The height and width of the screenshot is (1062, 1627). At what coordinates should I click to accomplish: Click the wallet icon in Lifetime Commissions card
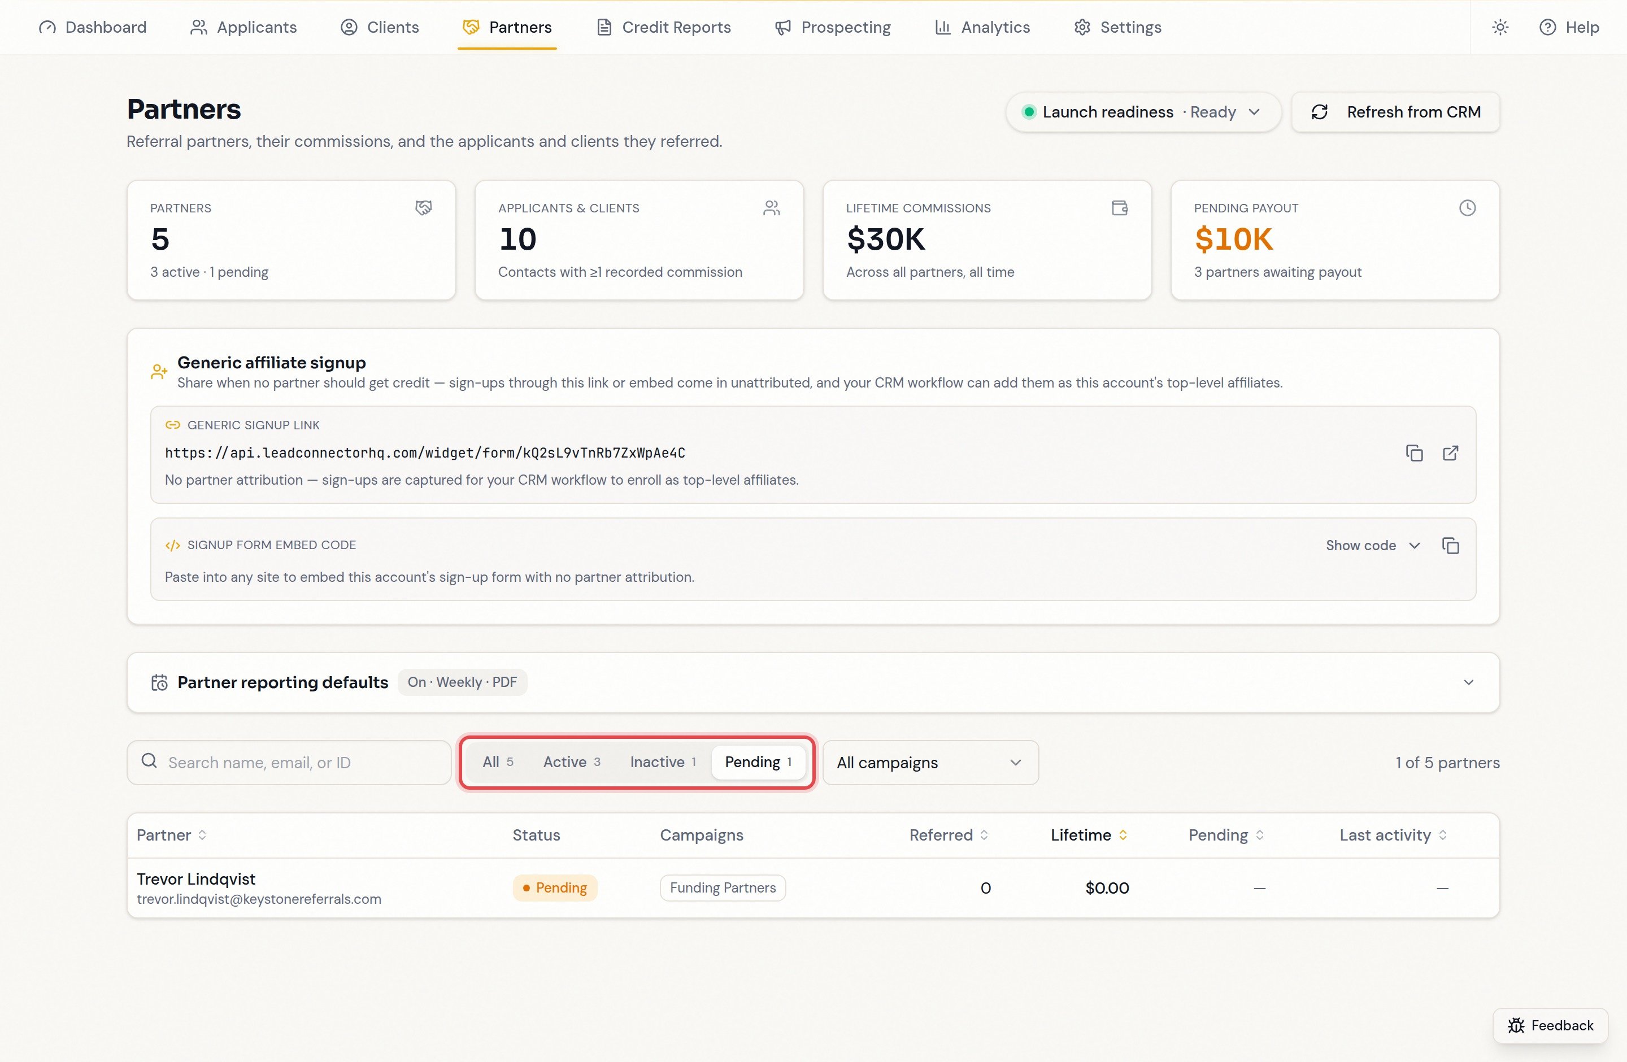1120,208
